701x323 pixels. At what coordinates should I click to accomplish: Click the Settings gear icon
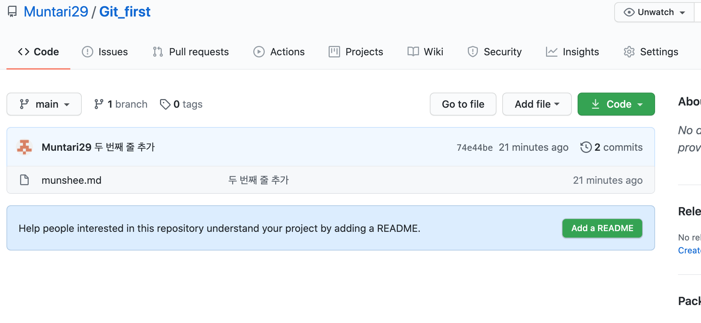pos(629,52)
